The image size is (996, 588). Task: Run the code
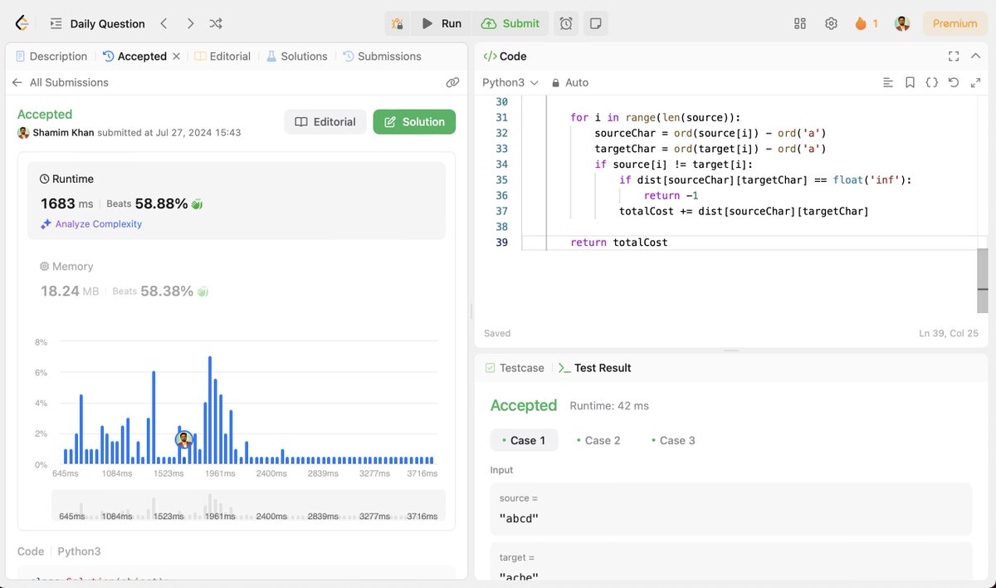pyautogui.click(x=442, y=23)
